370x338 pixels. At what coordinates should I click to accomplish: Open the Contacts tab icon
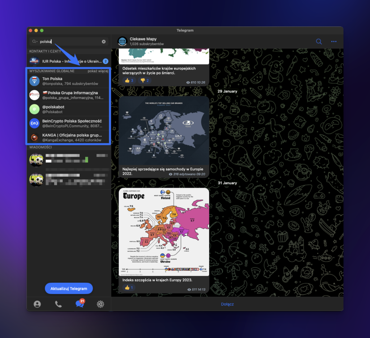(x=37, y=304)
